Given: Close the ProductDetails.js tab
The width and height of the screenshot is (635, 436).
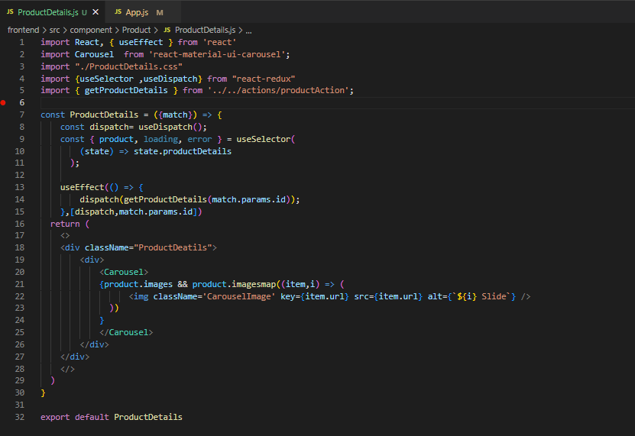Looking at the screenshot, I should pyautogui.click(x=96, y=12).
